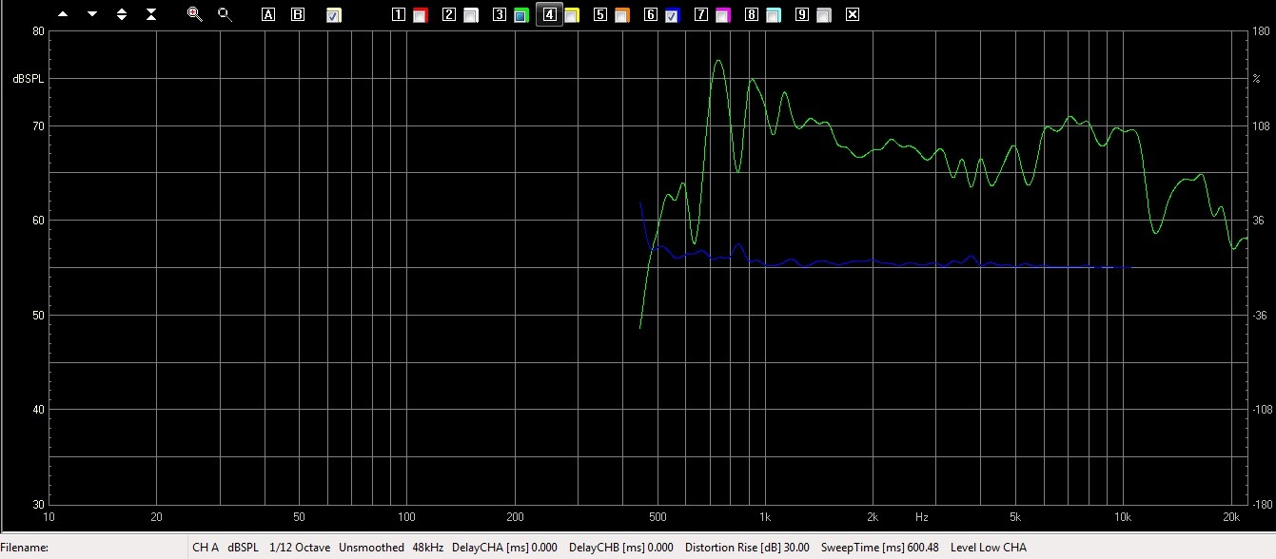Click 1/12 Octave in status bar
This screenshot has width=1276, height=559.
[x=300, y=548]
